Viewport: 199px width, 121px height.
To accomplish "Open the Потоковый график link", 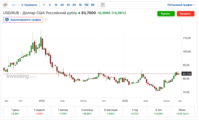I will 180,5.
